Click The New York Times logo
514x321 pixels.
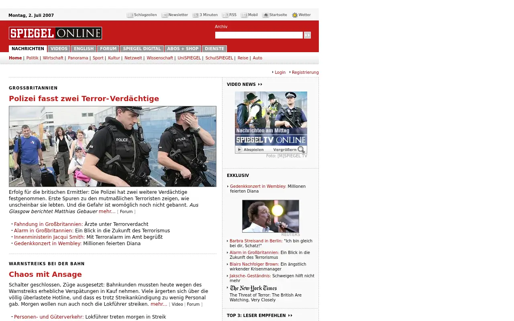point(253,288)
